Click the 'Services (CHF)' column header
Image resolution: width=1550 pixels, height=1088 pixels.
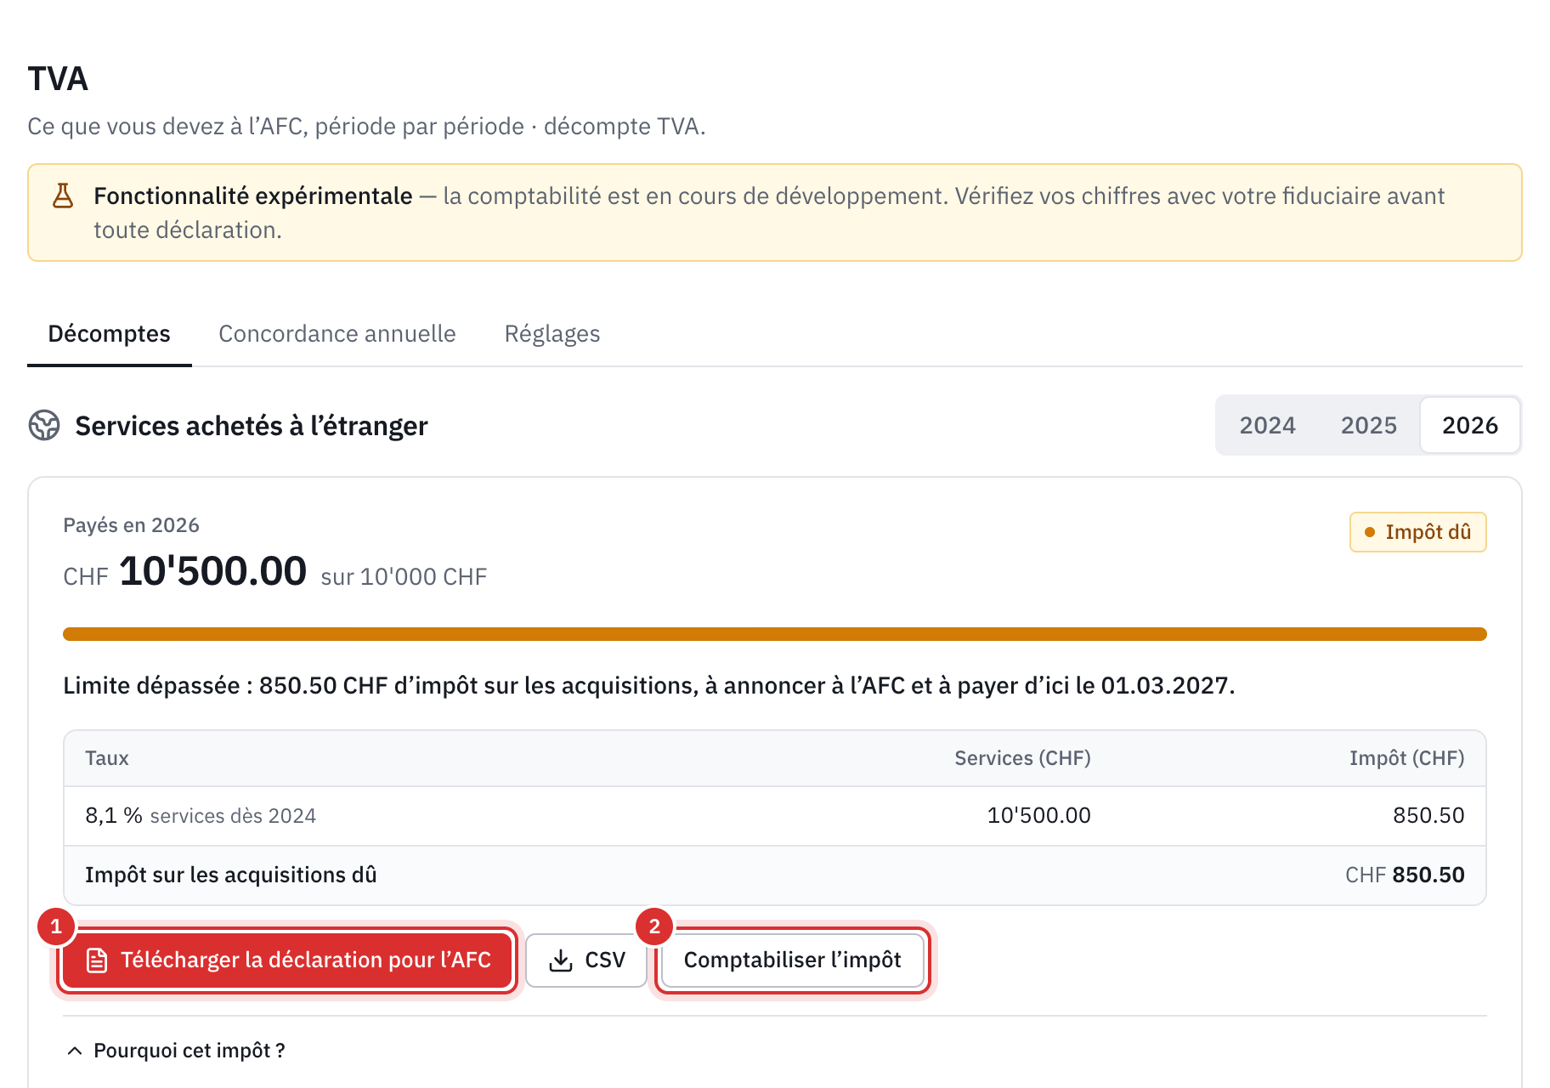pyautogui.click(x=1022, y=758)
